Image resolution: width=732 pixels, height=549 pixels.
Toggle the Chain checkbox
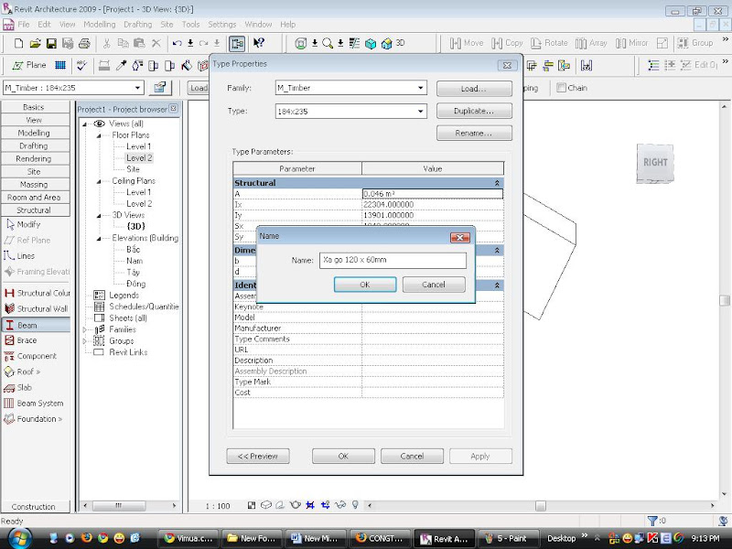(x=562, y=88)
